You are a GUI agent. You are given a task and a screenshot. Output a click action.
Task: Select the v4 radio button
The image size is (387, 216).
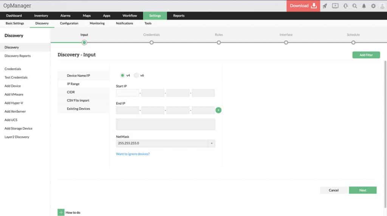pos(122,75)
